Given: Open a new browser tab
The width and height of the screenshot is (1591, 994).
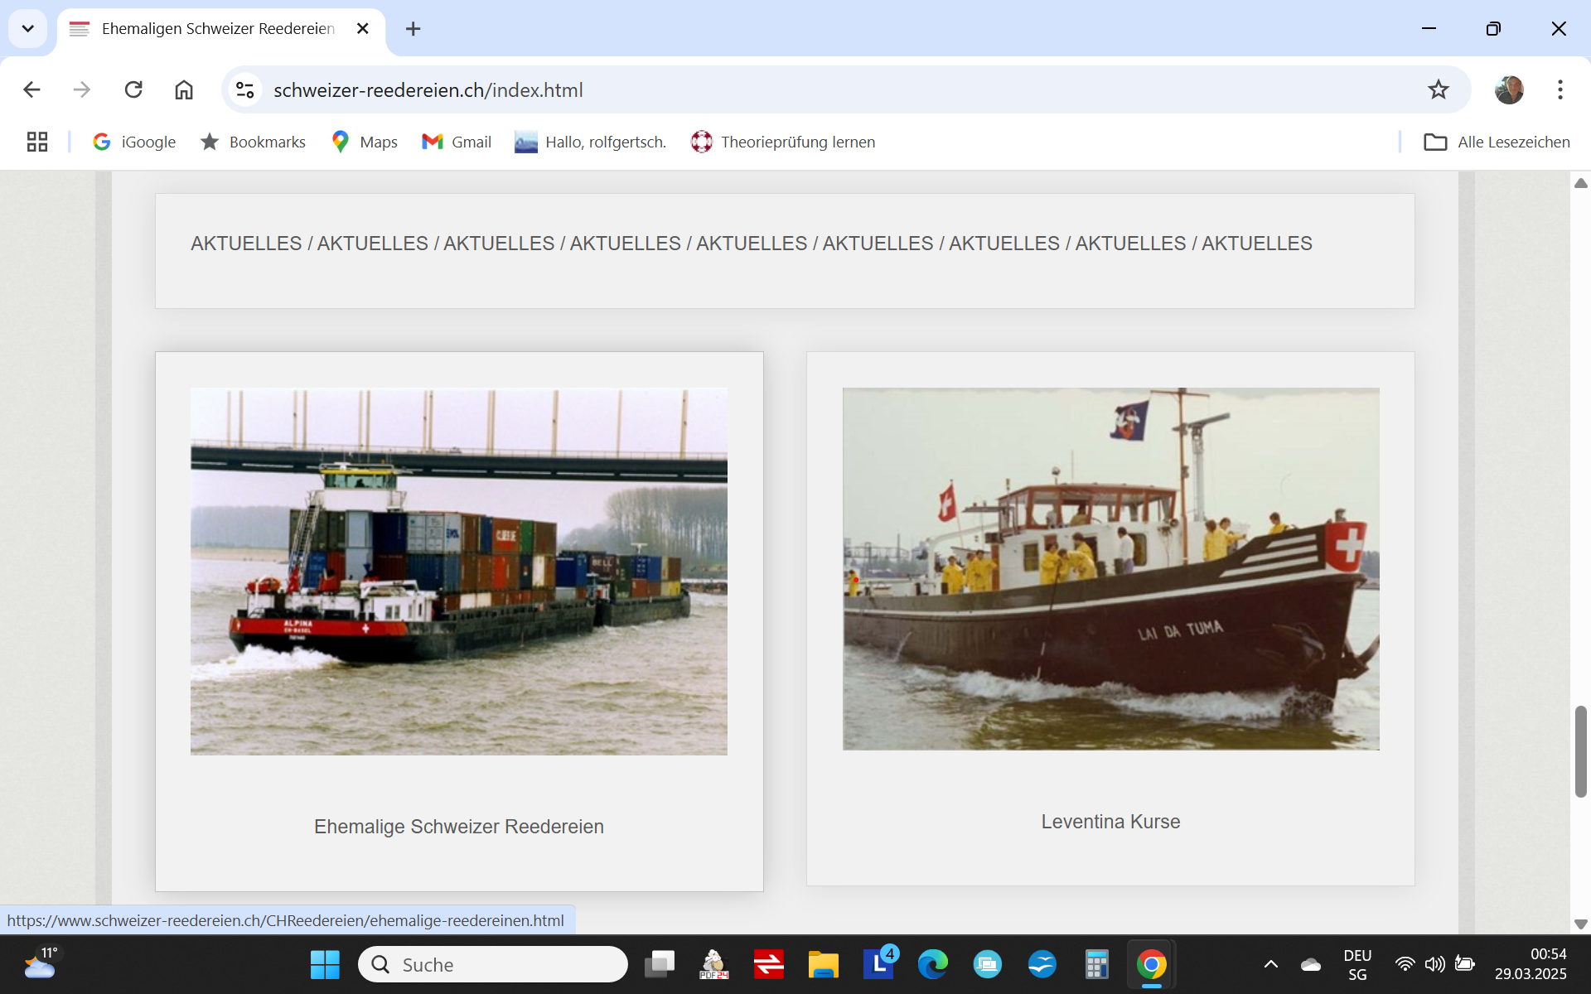Looking at the screenshot, I should click(x=413, y=29).
